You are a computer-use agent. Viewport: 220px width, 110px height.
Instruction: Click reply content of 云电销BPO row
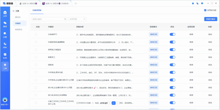click(x=104, y=34)
